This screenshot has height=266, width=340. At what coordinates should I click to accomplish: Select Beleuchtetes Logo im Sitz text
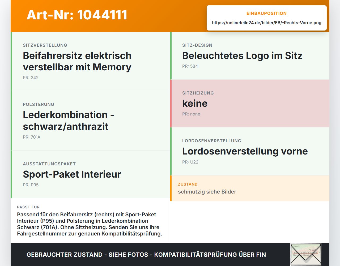click(x=242, y=56)
